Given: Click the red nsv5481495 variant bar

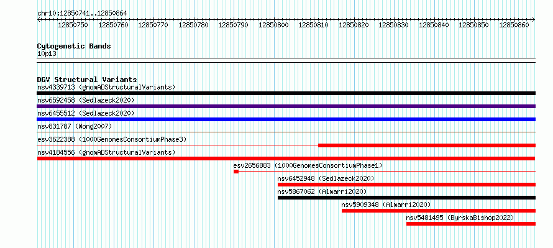Looking at the screenshot, I should pyautogui.click(x=471, y=224).
